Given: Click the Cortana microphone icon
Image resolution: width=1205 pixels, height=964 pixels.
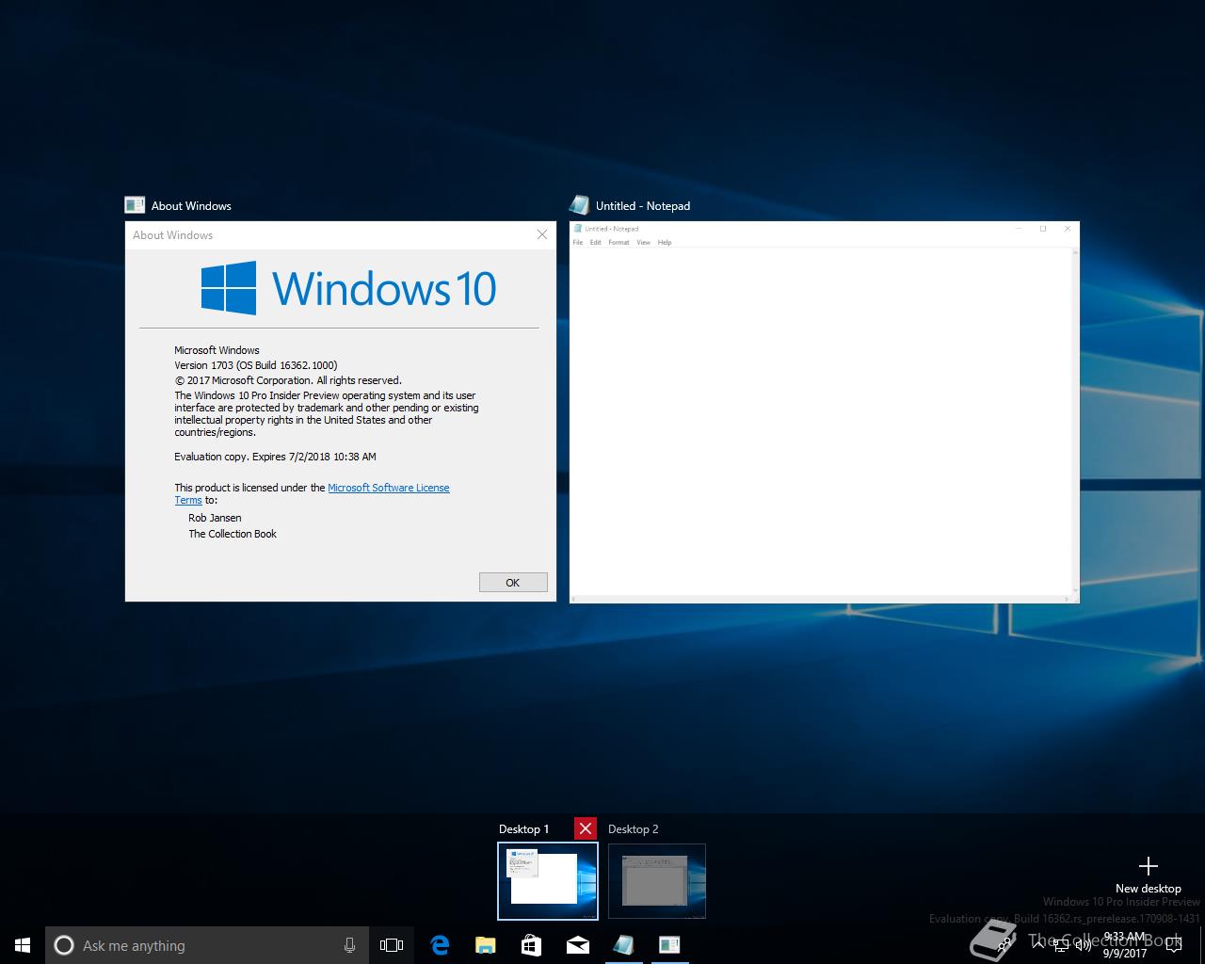Looking at the screenshot, I should pyautogui.click(x=349, y=945).
